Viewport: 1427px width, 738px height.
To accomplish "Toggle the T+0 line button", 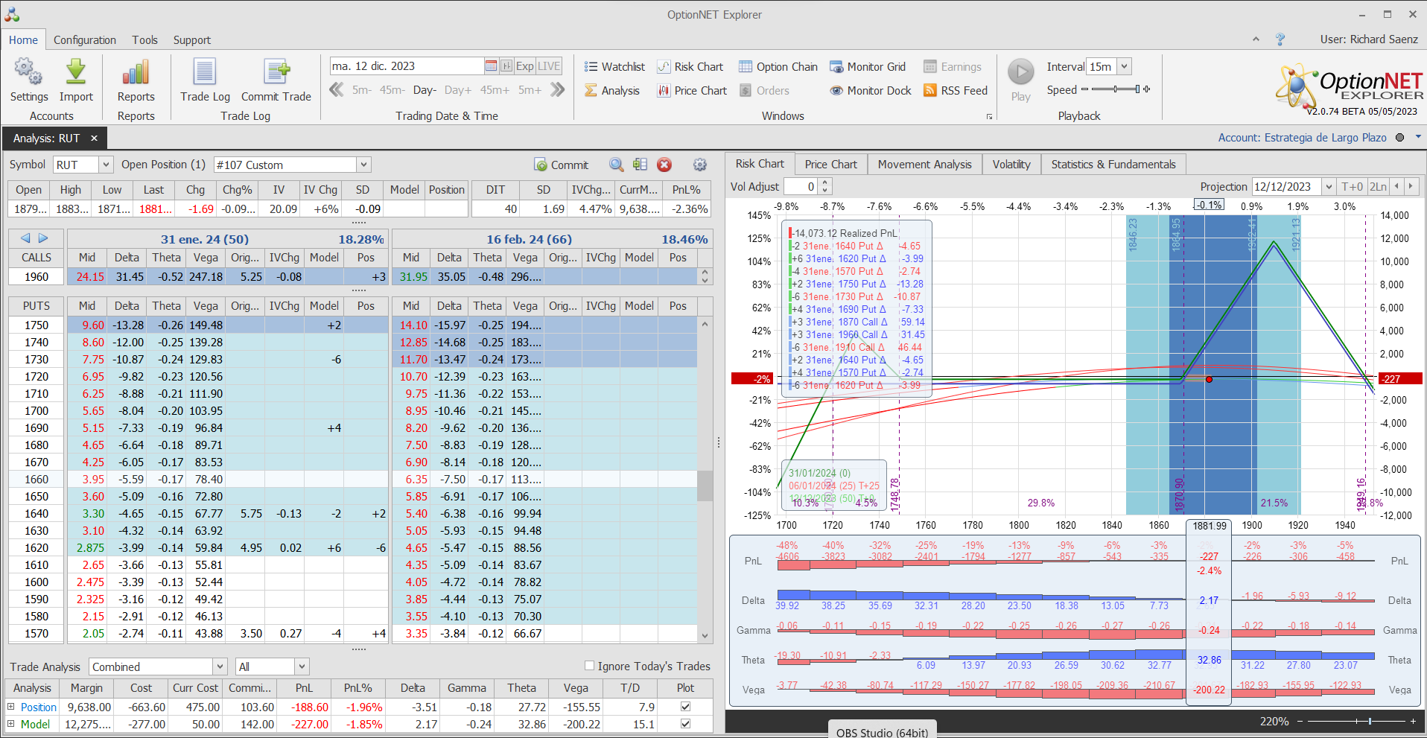I will click(1352, 187).
